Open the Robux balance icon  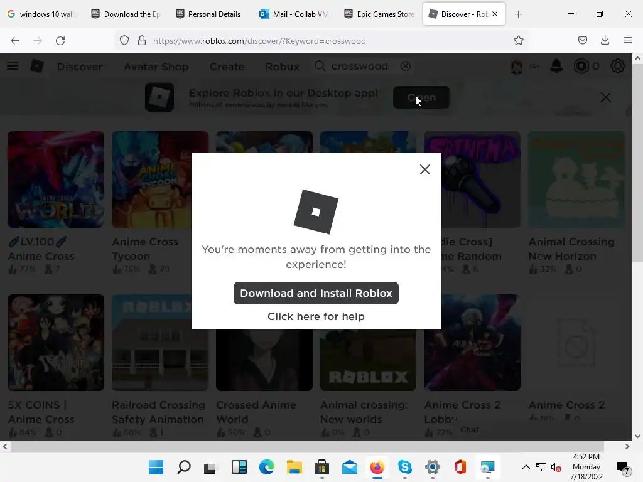(581, 66)
